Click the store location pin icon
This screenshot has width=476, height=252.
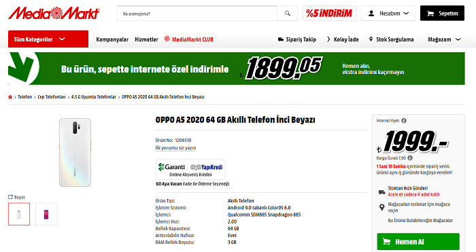coord(382,207)
